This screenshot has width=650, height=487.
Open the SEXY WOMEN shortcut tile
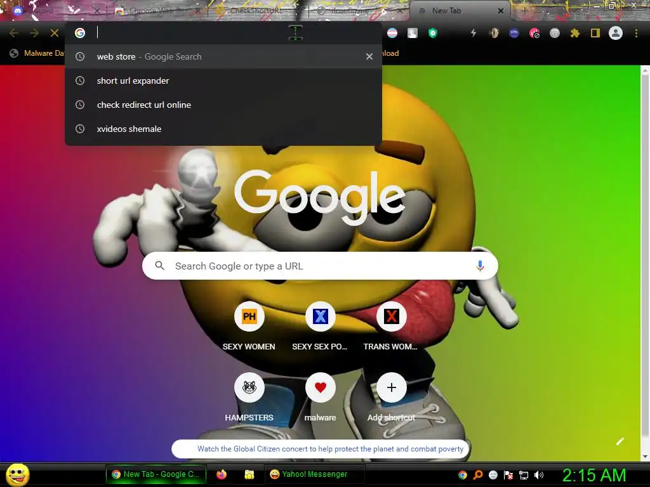coord(249,327)
